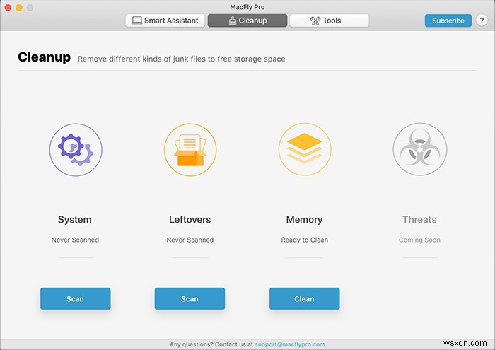This screenshot has width=495, height=350.
Task: Switch to the Smart Assistant tab
Action: pos(165,21)
